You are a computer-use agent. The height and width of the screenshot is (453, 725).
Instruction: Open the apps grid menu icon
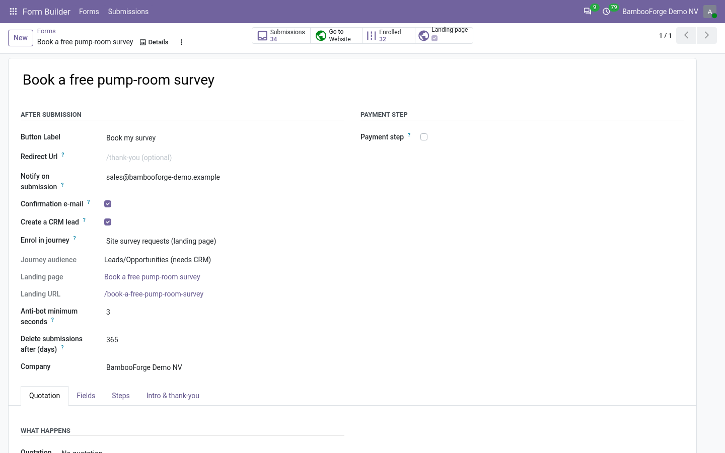pos(13,11)
